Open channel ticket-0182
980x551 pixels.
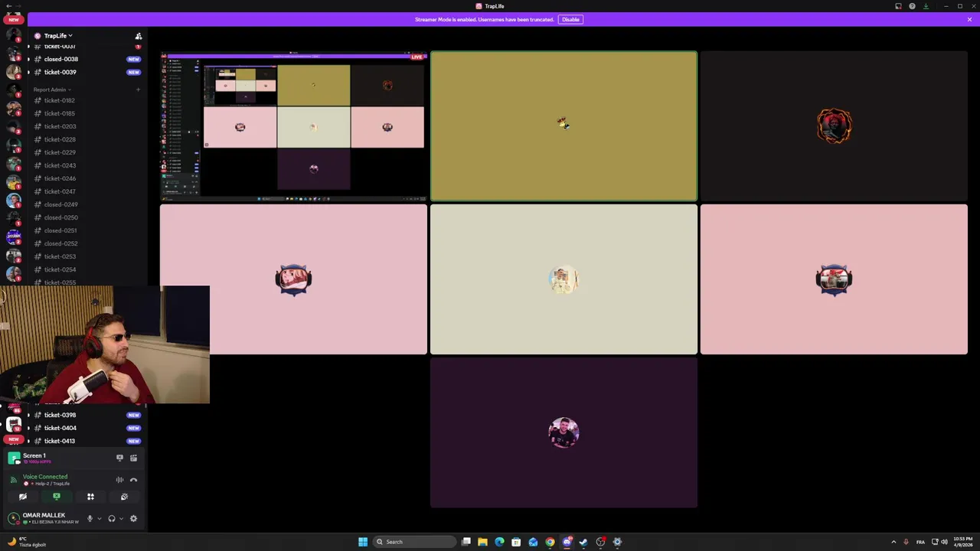coord(87,100)
